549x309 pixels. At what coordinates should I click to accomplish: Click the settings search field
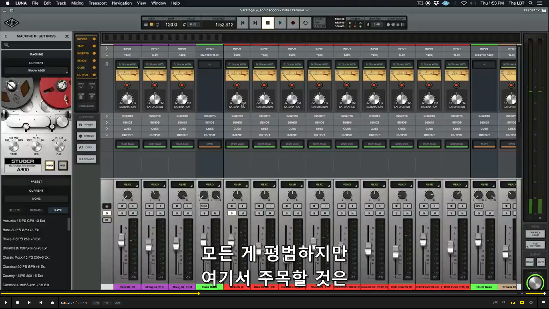(36, 45)
